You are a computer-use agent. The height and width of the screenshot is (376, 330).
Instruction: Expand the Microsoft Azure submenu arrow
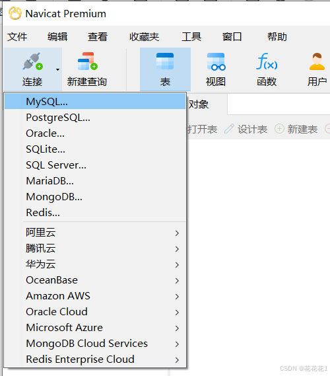coord(177,328)
